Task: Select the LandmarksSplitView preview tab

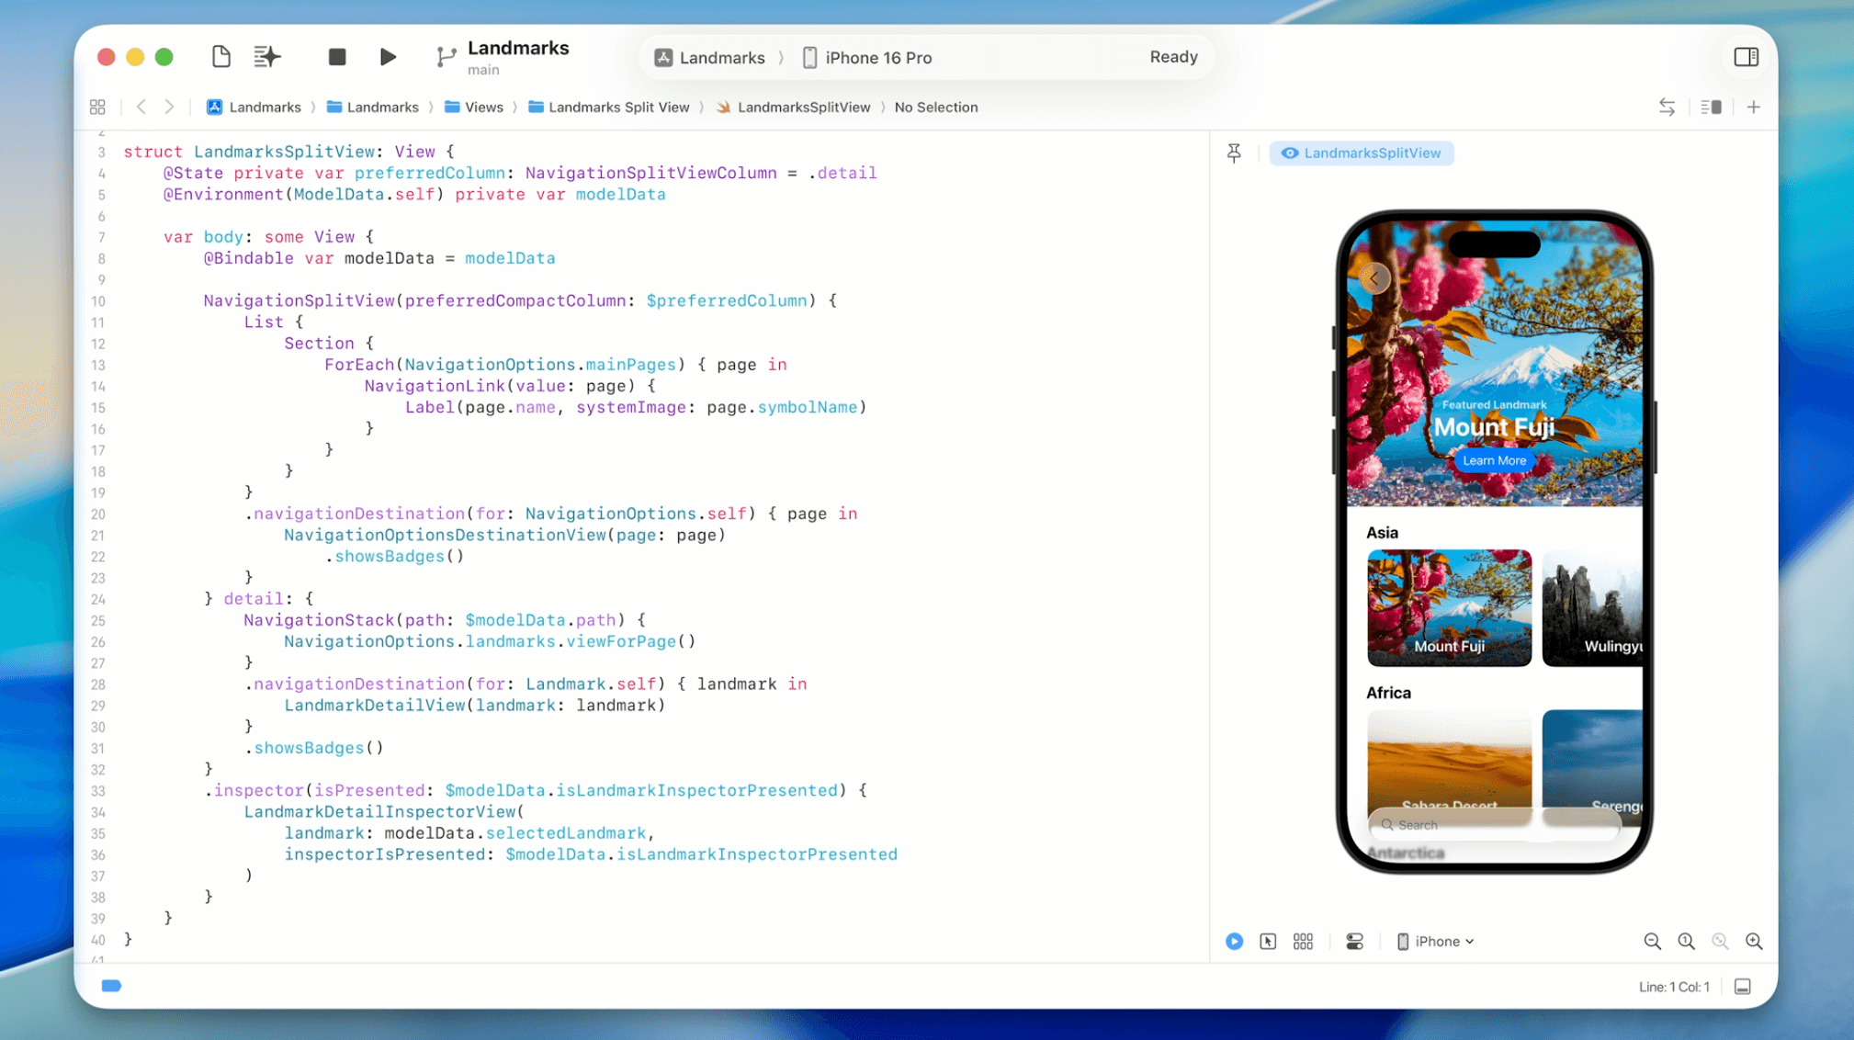Action: [1362, 153]
